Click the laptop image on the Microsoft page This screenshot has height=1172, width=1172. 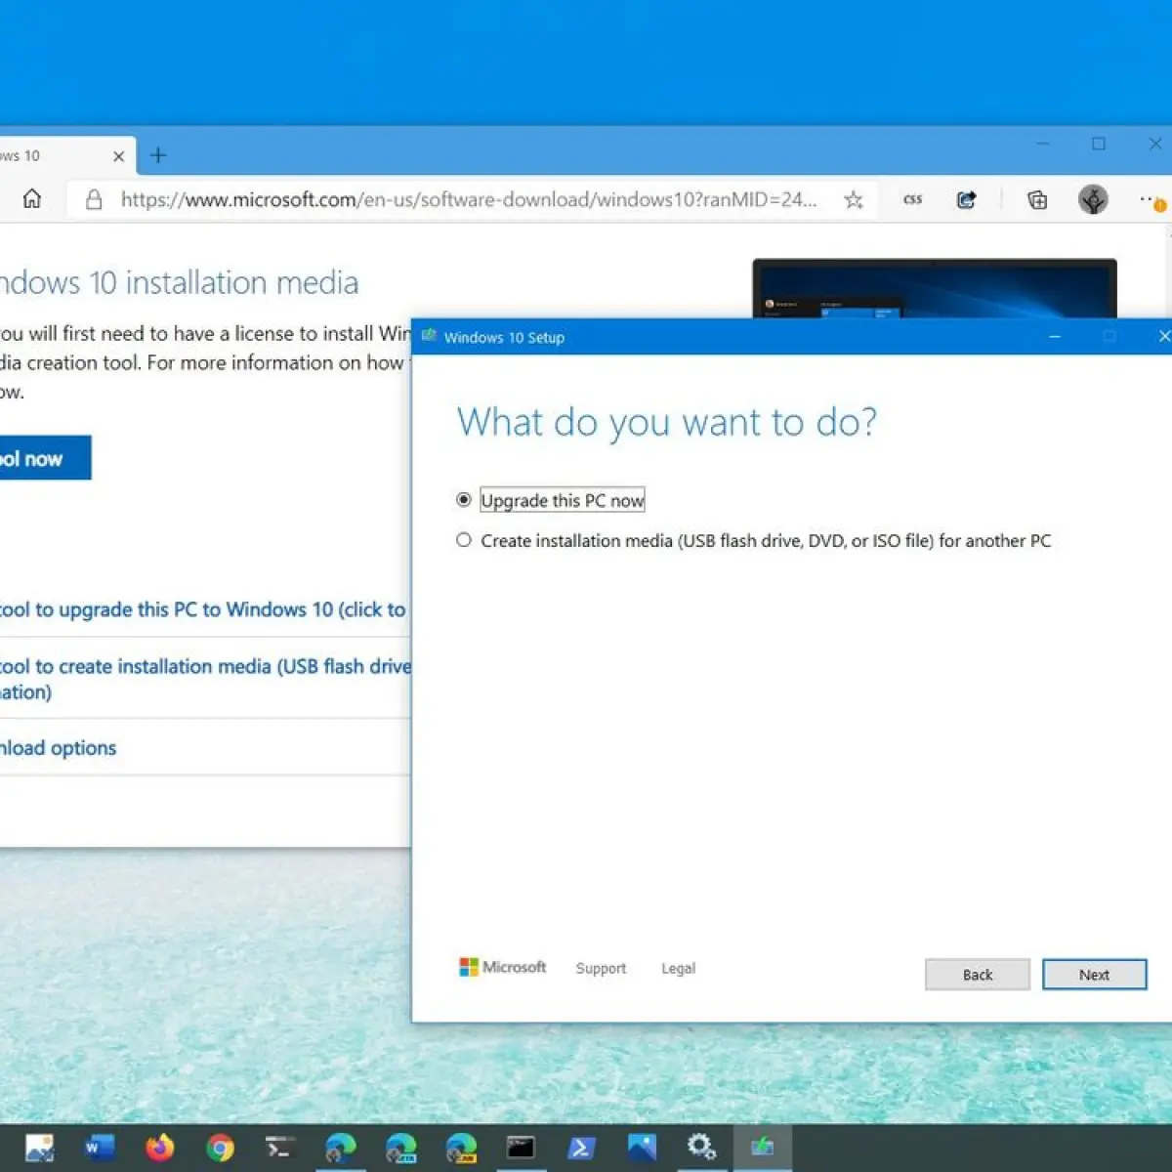coord(934,288)
